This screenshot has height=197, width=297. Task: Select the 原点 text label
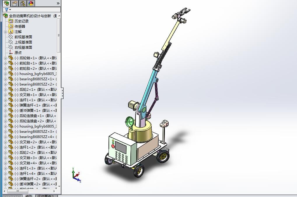(18, 53)
